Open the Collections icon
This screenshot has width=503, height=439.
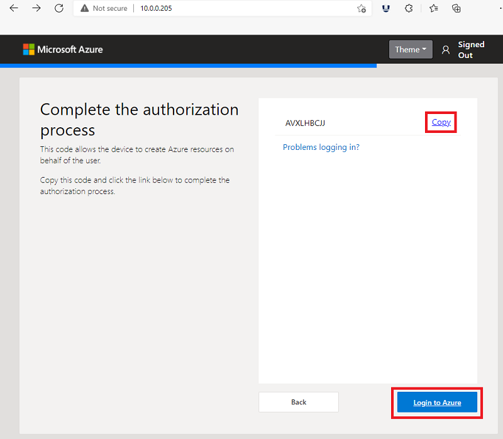456,8
